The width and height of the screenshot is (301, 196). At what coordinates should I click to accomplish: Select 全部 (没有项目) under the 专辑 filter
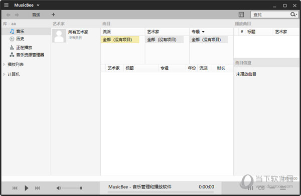(x=209, y=40)
